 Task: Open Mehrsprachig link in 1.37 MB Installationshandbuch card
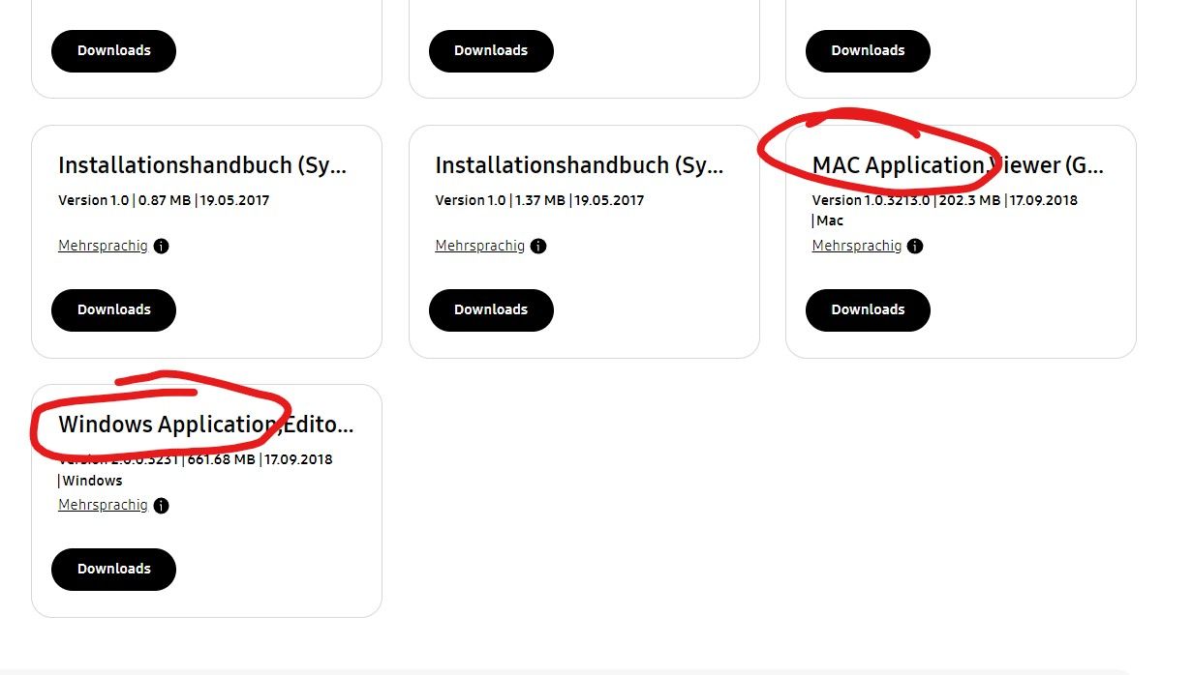pos(479,246)
